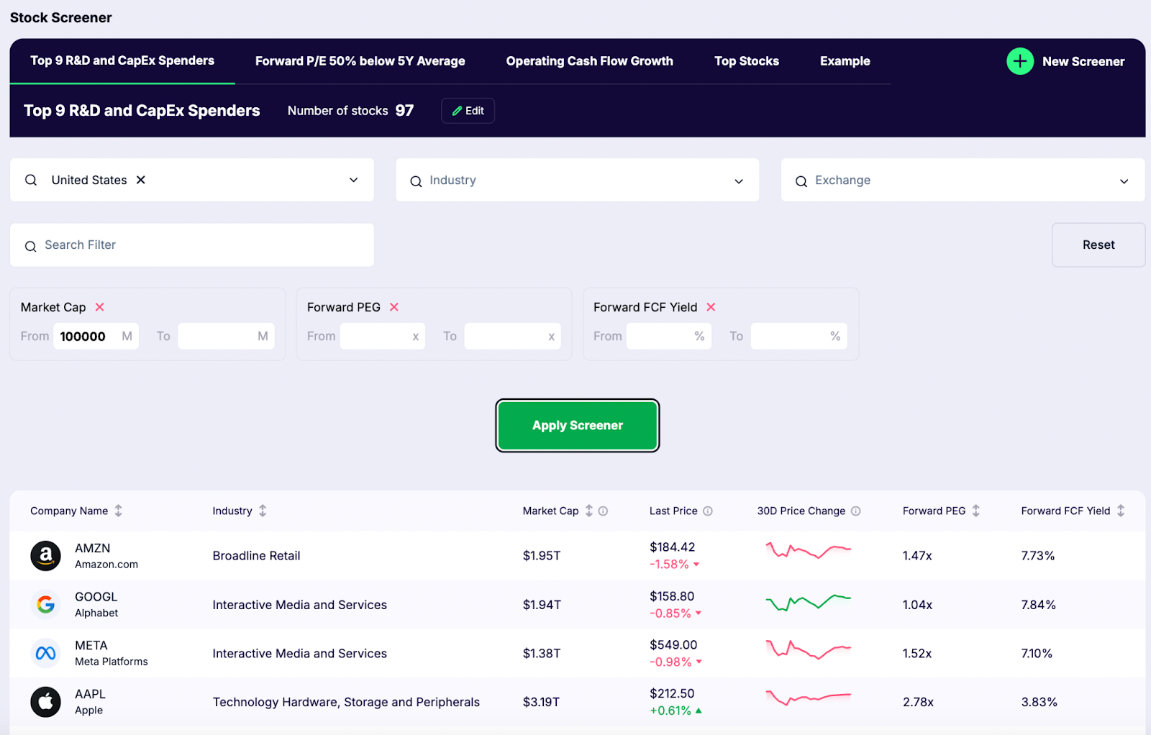
Task: Click the Industry dropdown chevron arrow
Action: [739, 181]
